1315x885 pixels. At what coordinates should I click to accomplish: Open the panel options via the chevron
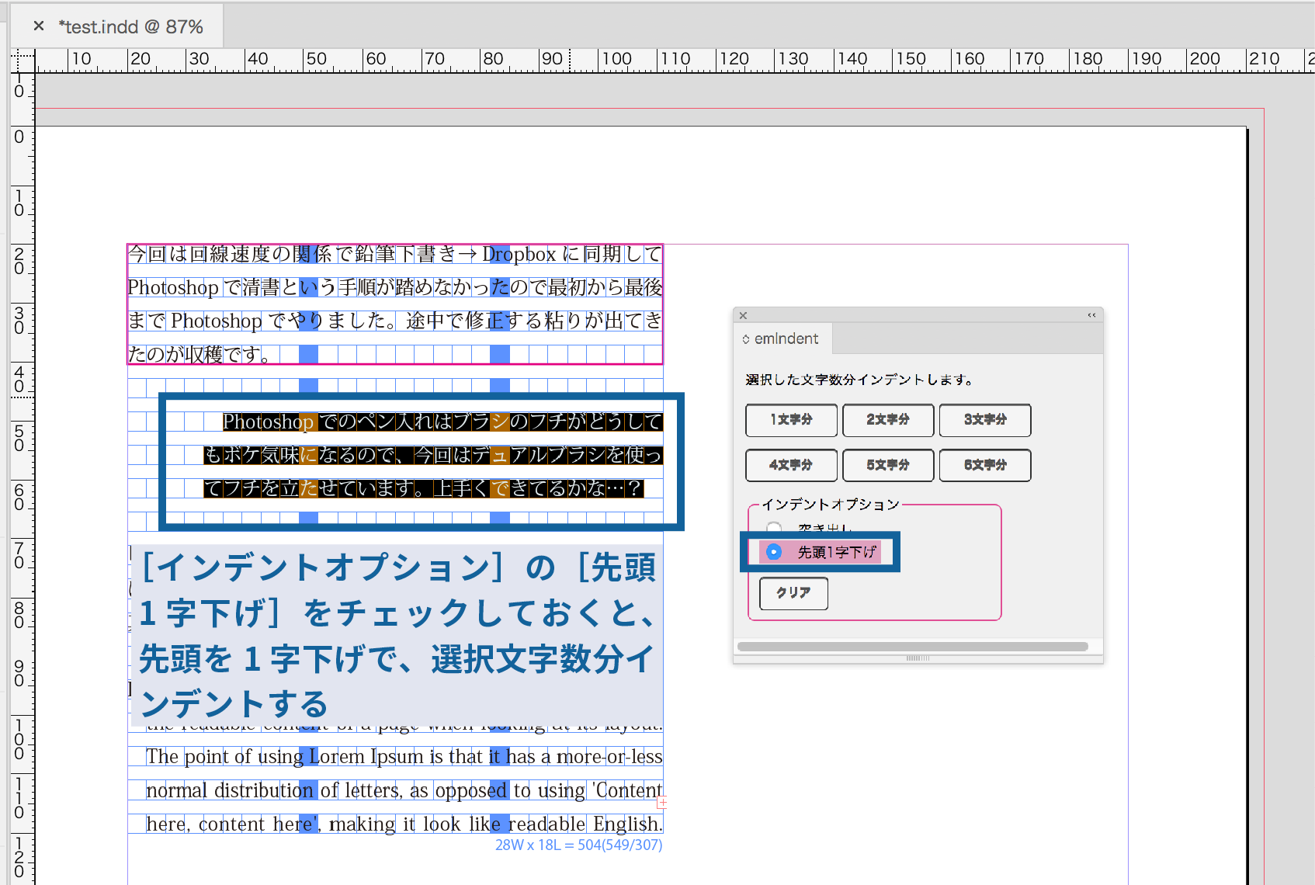[1091, 314]
